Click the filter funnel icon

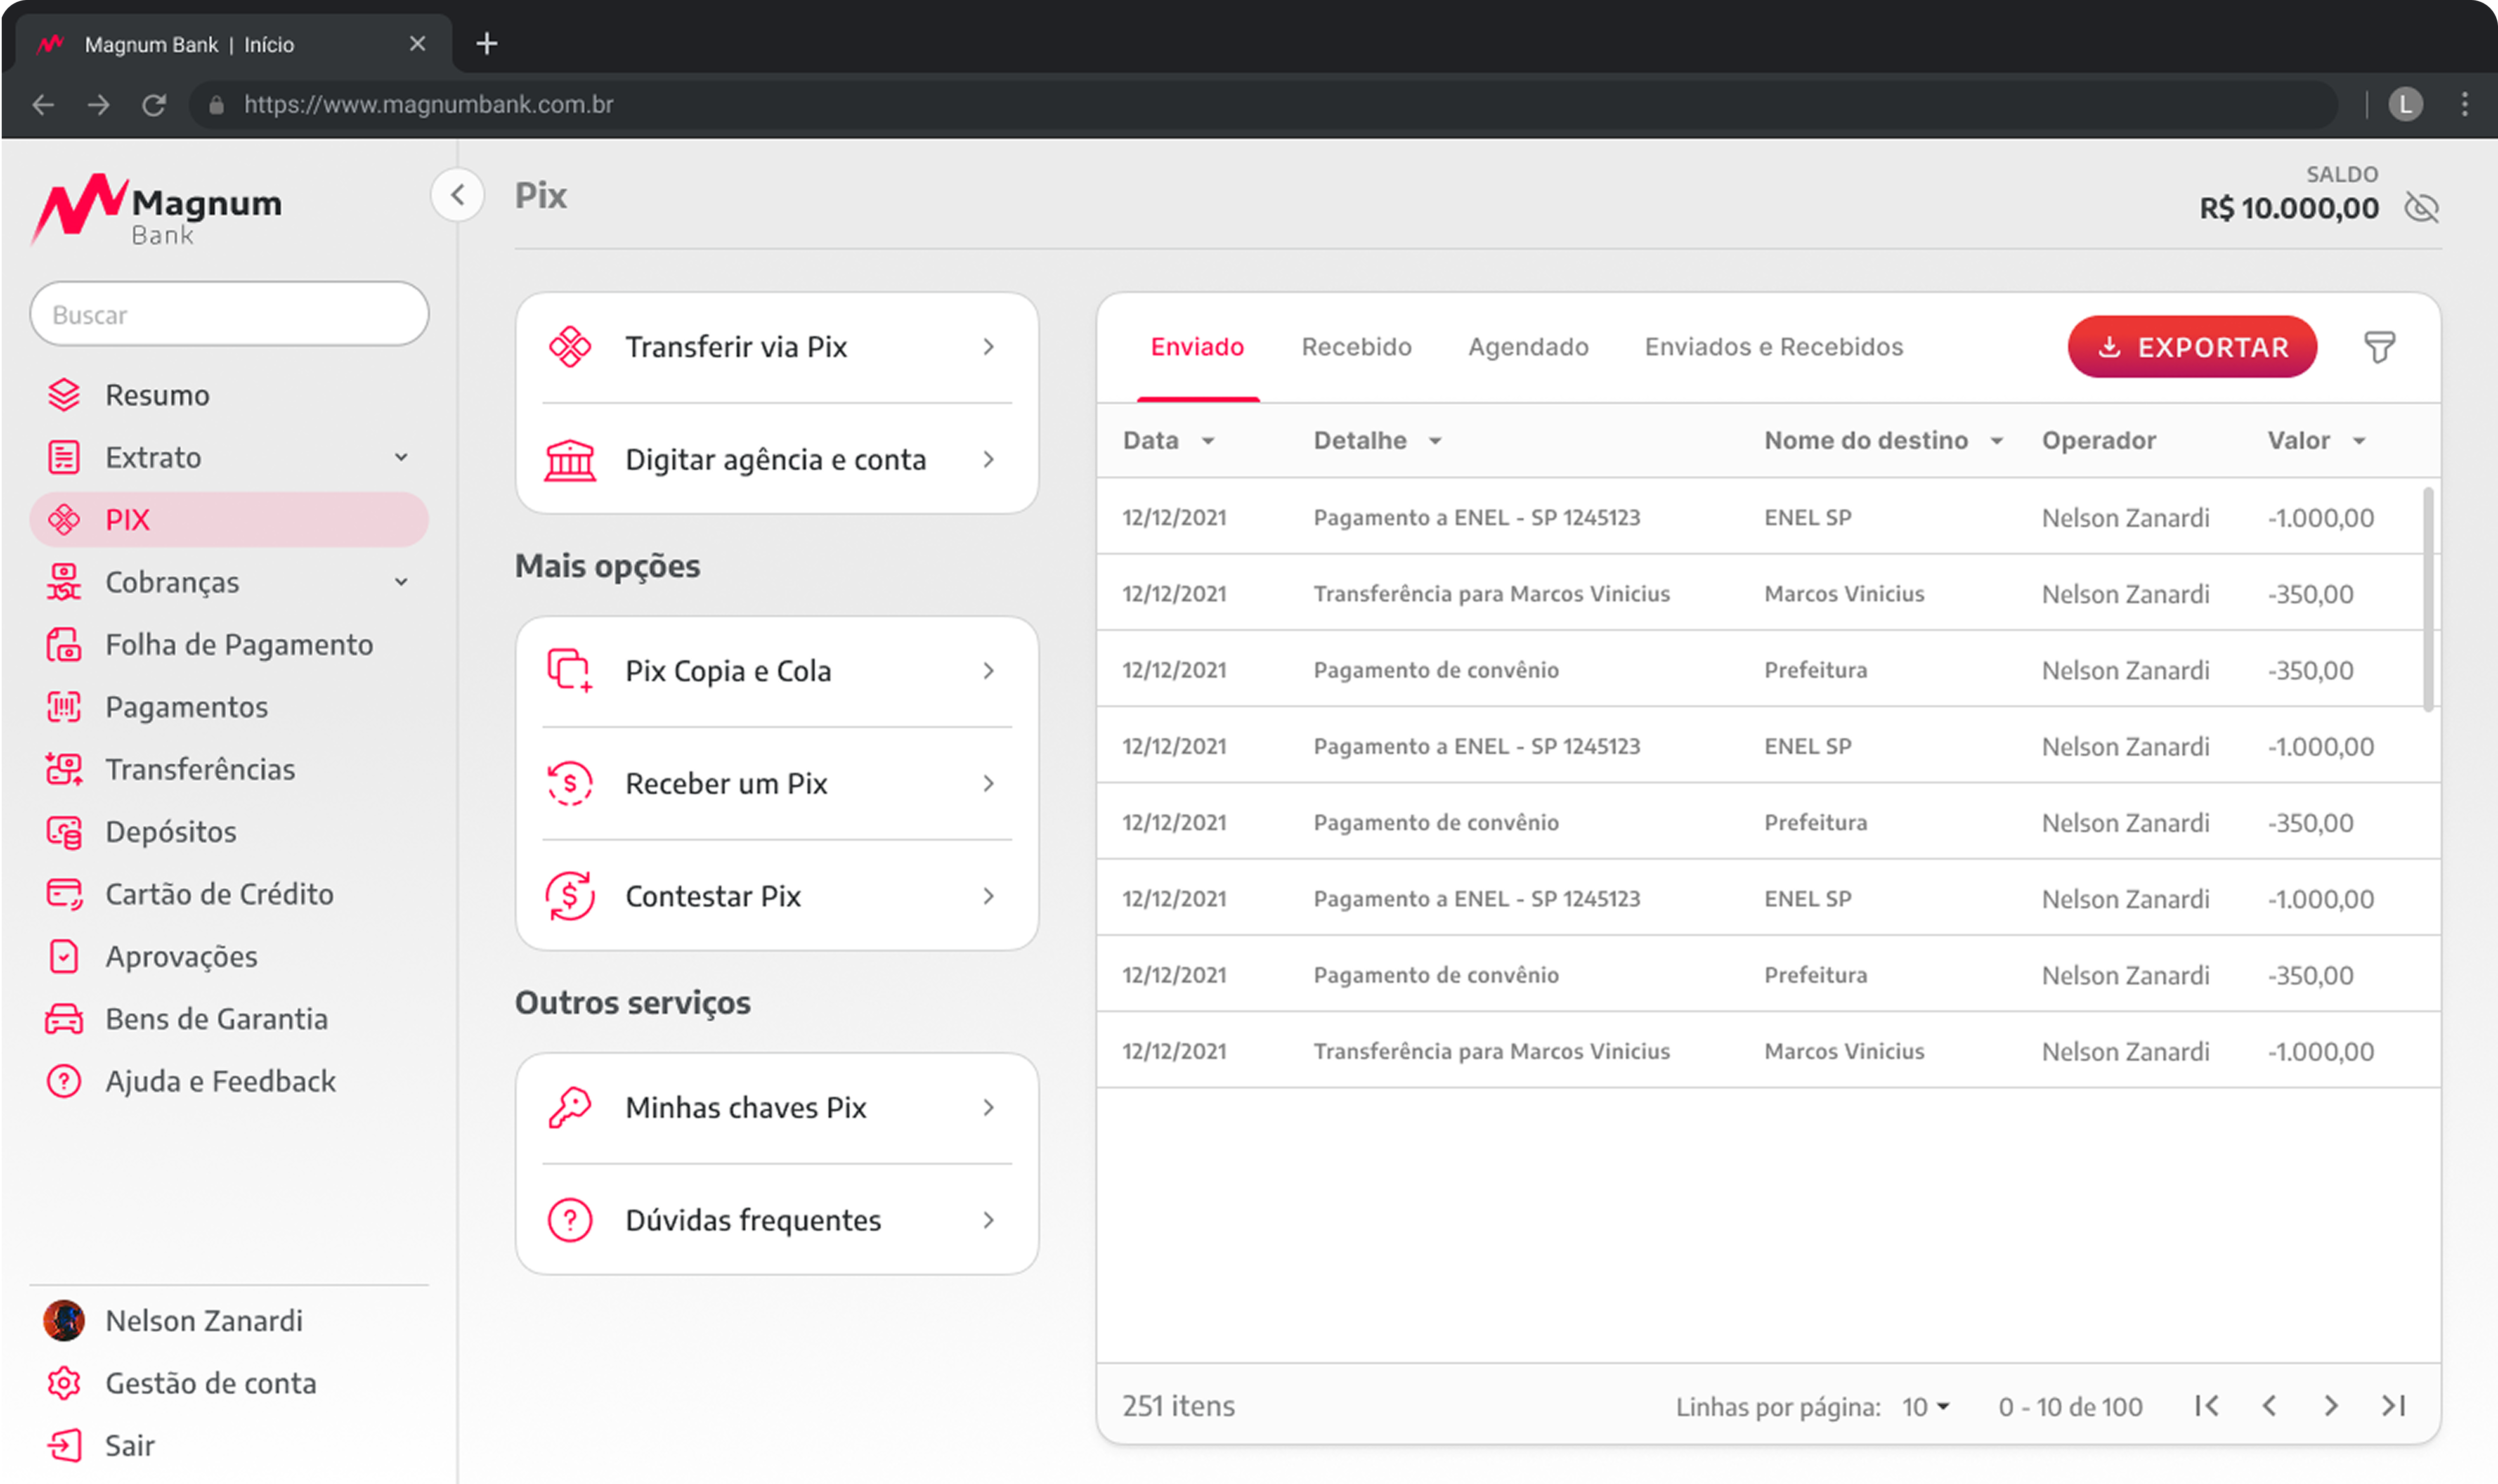tap(2379, 347)
